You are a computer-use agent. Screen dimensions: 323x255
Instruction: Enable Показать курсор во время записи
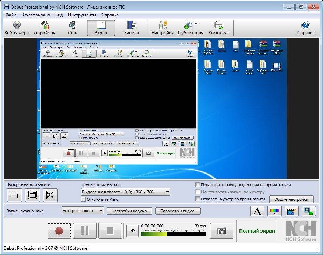[198, 199]
